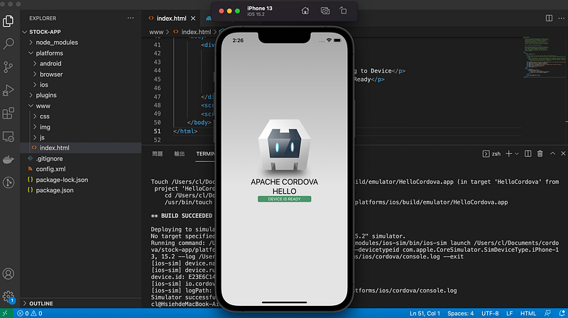Switch to the 輸出 panel tab

[180, 154]
